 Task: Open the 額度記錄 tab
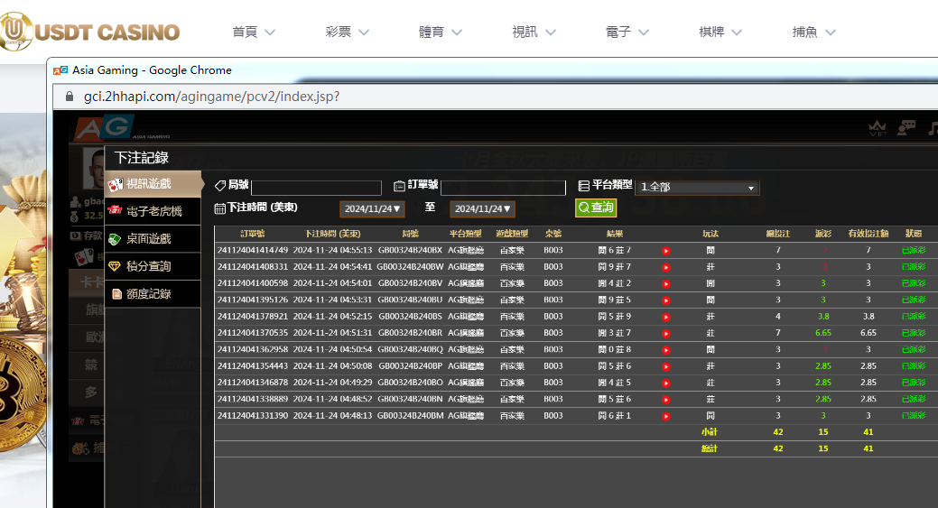[x=153, y=294]
